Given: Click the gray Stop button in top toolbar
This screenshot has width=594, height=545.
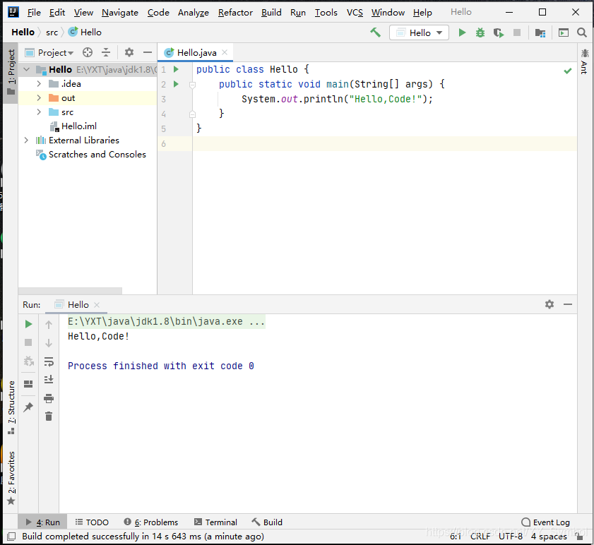Looking at the screenshot, I should [517, 32].
